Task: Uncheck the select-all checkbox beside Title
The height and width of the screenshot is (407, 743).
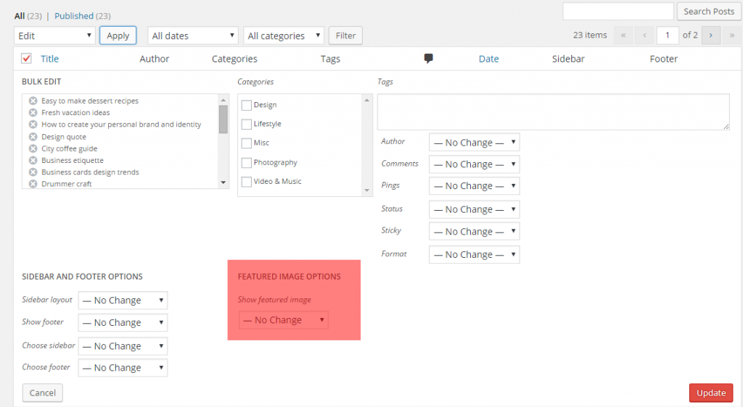Action: pyautogui.click(x=27, y=59)
